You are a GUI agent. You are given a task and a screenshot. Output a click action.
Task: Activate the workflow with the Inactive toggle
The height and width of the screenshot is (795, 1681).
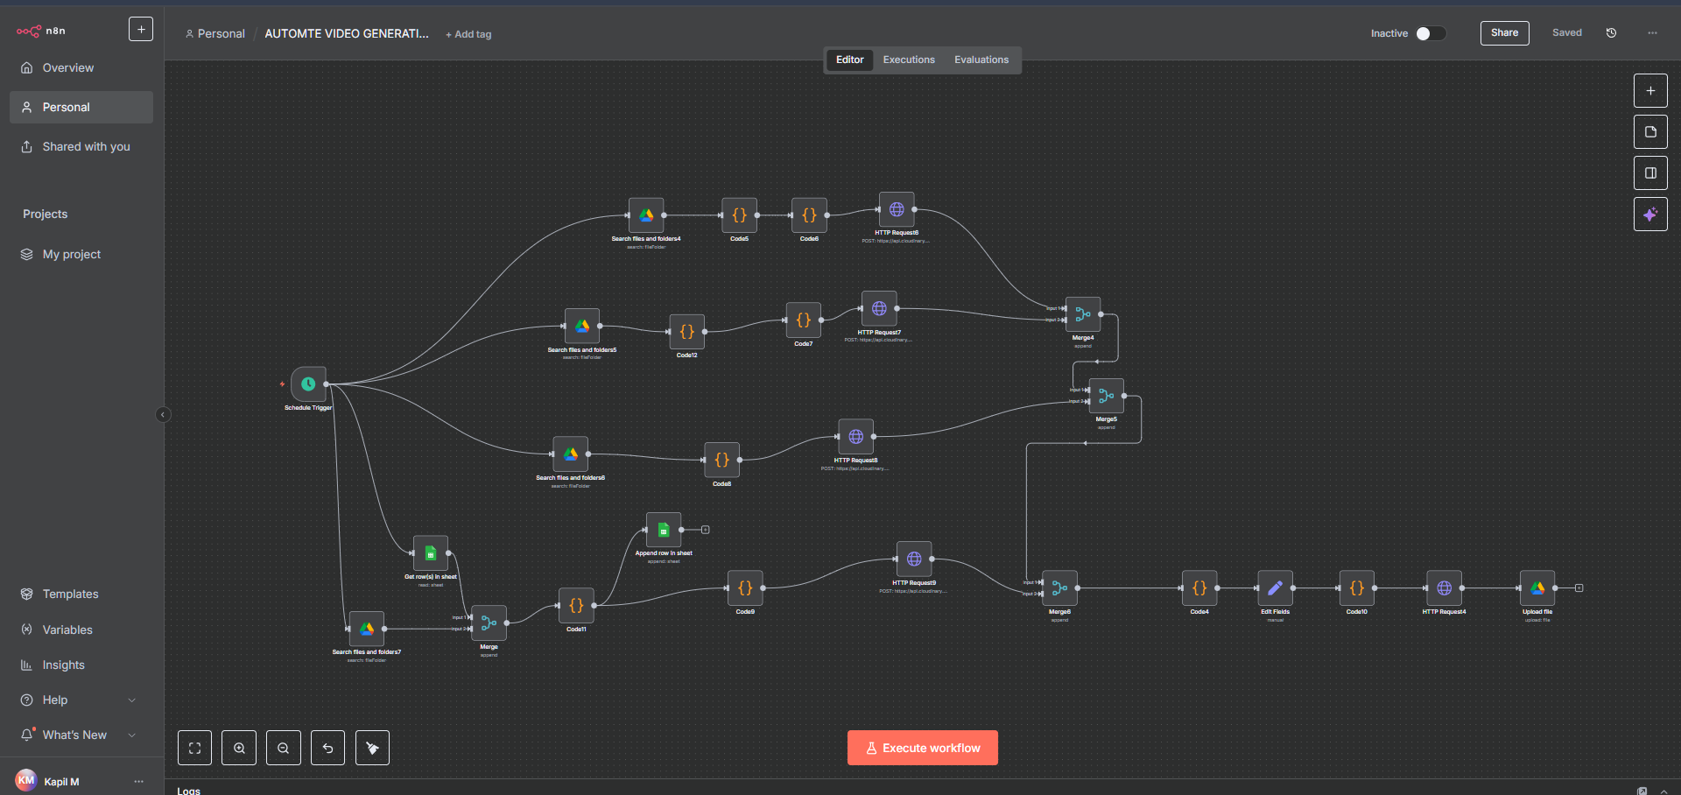(1432, 32)
